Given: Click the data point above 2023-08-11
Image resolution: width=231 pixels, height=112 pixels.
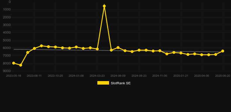Looking at the screenshot, I should pyautogui.click(x=35, y=48).
